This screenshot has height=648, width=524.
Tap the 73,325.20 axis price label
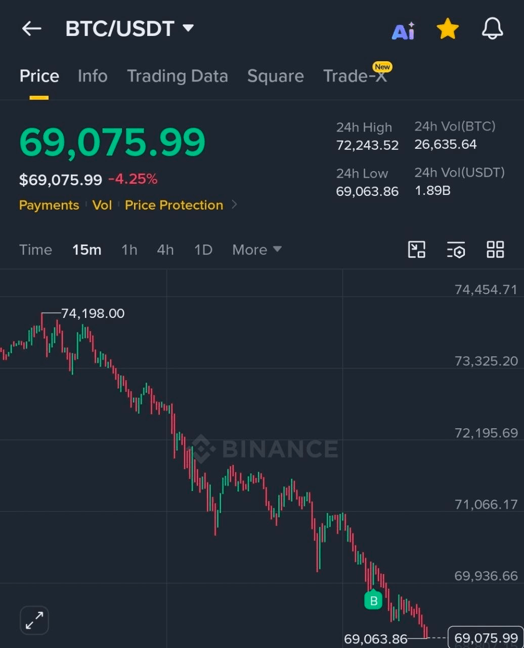click(x=486, y=361)
